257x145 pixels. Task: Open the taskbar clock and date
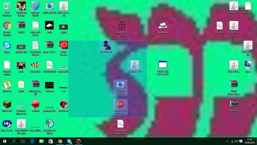[x=249, y=141]
